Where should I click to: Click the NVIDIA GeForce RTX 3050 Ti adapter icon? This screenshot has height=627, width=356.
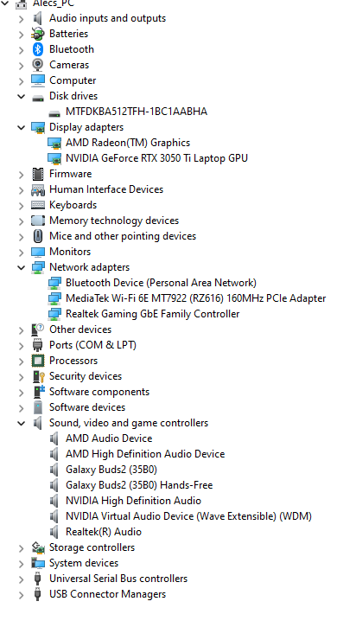point(54,159)
